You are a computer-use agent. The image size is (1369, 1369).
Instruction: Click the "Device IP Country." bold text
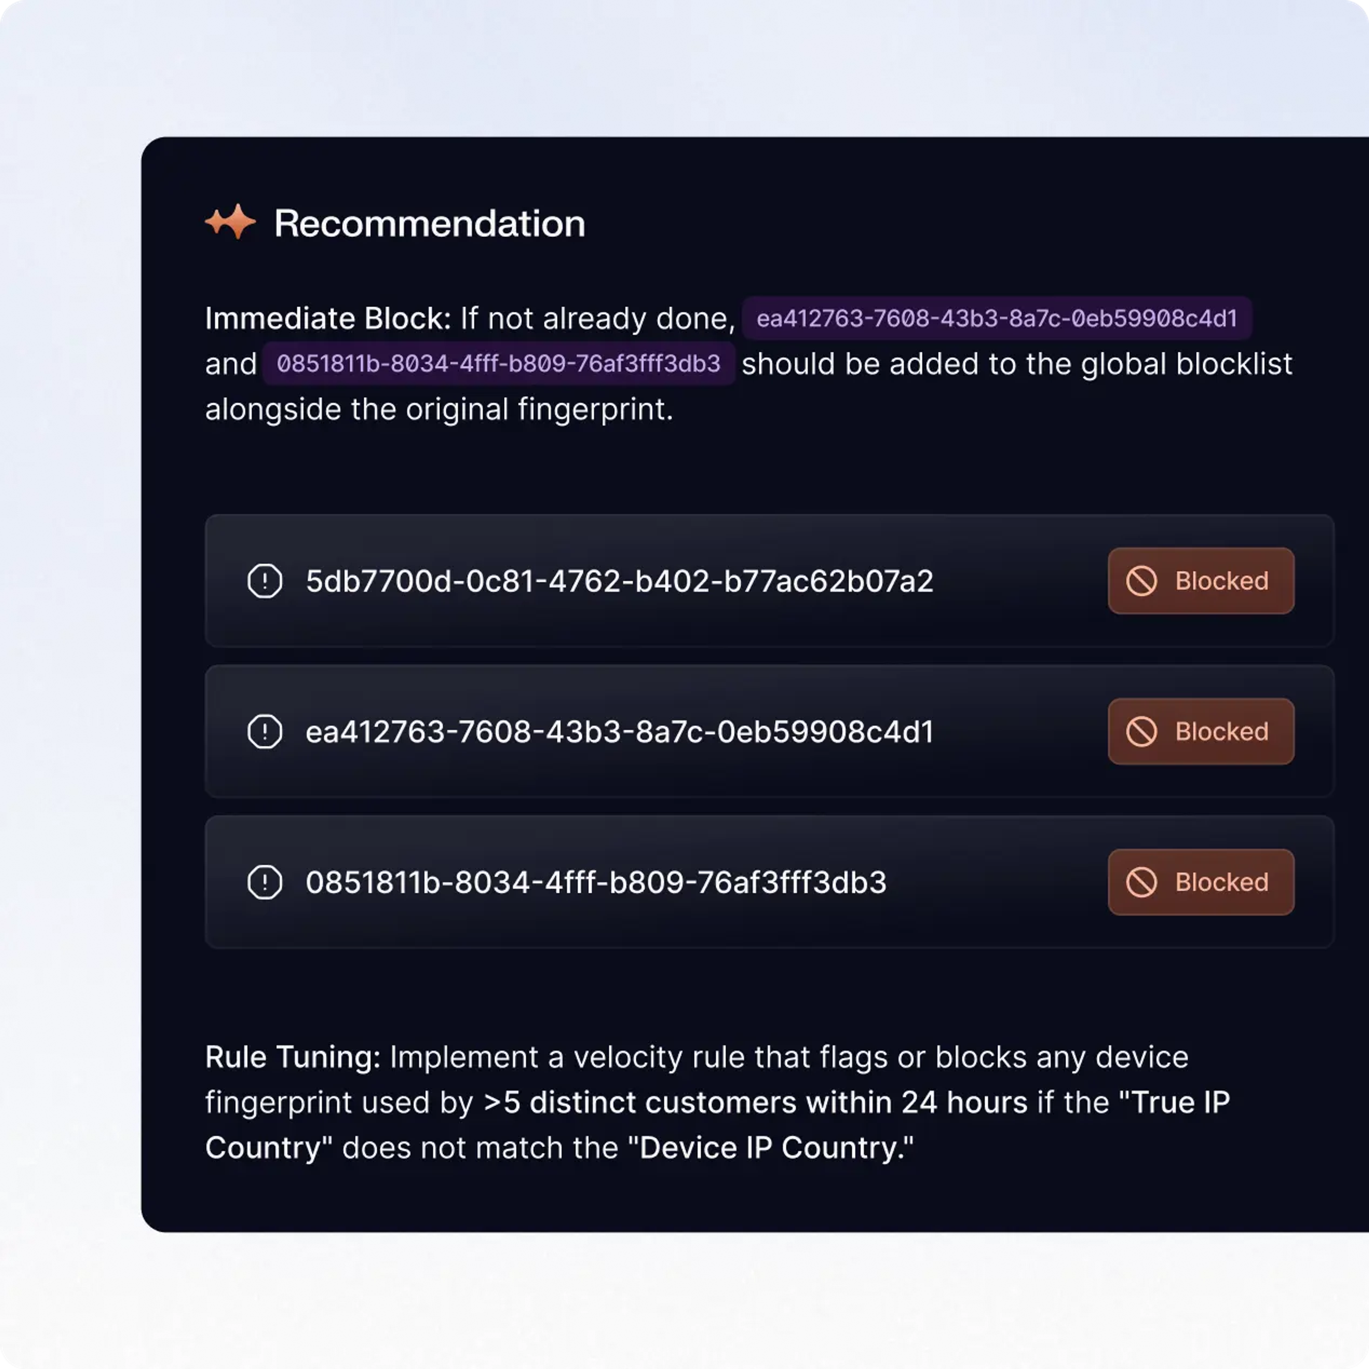click(x=776, y=1148)
